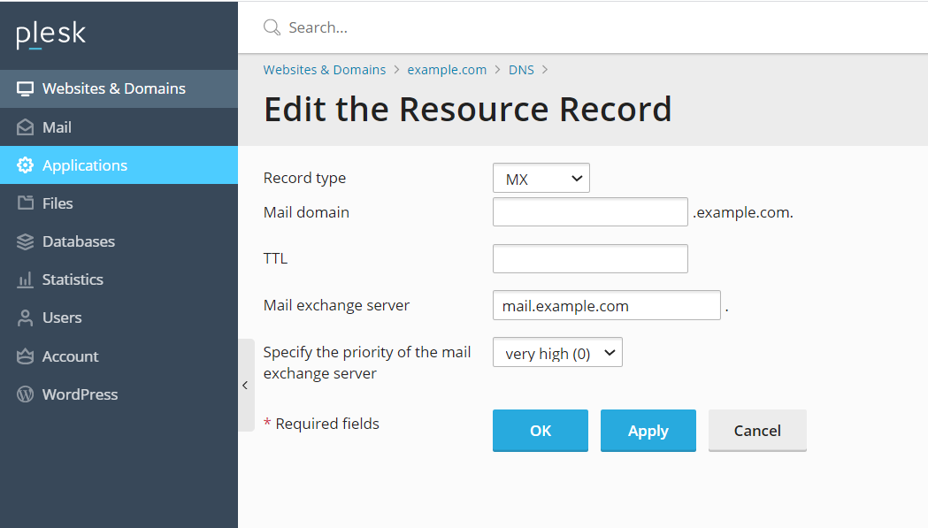Go to Account in the sidebar

click(x=70, y=356)
